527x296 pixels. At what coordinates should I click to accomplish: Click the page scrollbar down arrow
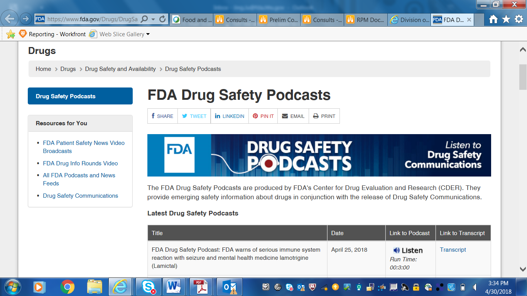[x=523, y=269]
